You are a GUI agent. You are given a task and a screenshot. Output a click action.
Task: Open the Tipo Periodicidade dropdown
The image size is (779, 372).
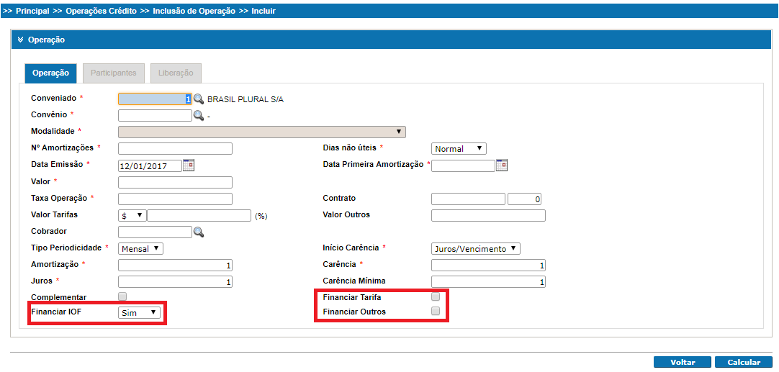coord(140,248)
